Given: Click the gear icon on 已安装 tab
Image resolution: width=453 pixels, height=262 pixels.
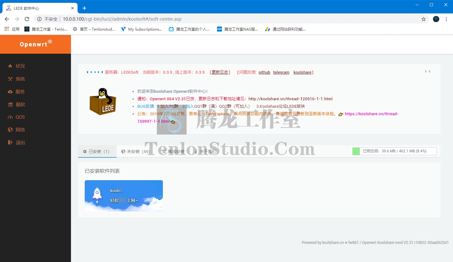Looking at the screenshot, I should click(x=85, y=151).
